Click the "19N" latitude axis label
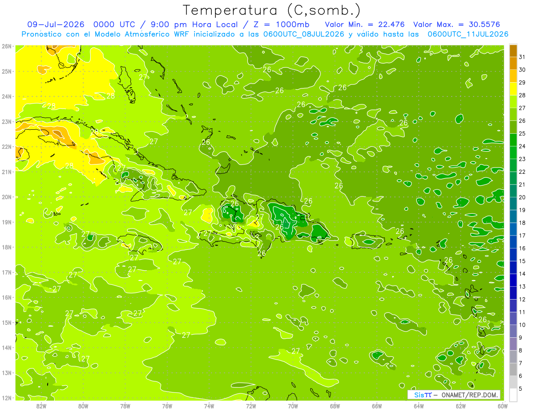 tap(6, 222)
